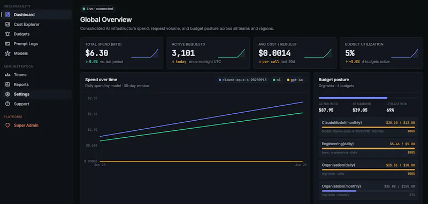This screenshot has width=428, height=204.
Task: Open Super Admin platform link
Action: click(36, 125)
